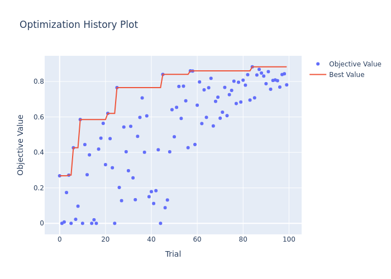Click the 40 tick label on x-axis
The image size is (391, 279).
151,239
